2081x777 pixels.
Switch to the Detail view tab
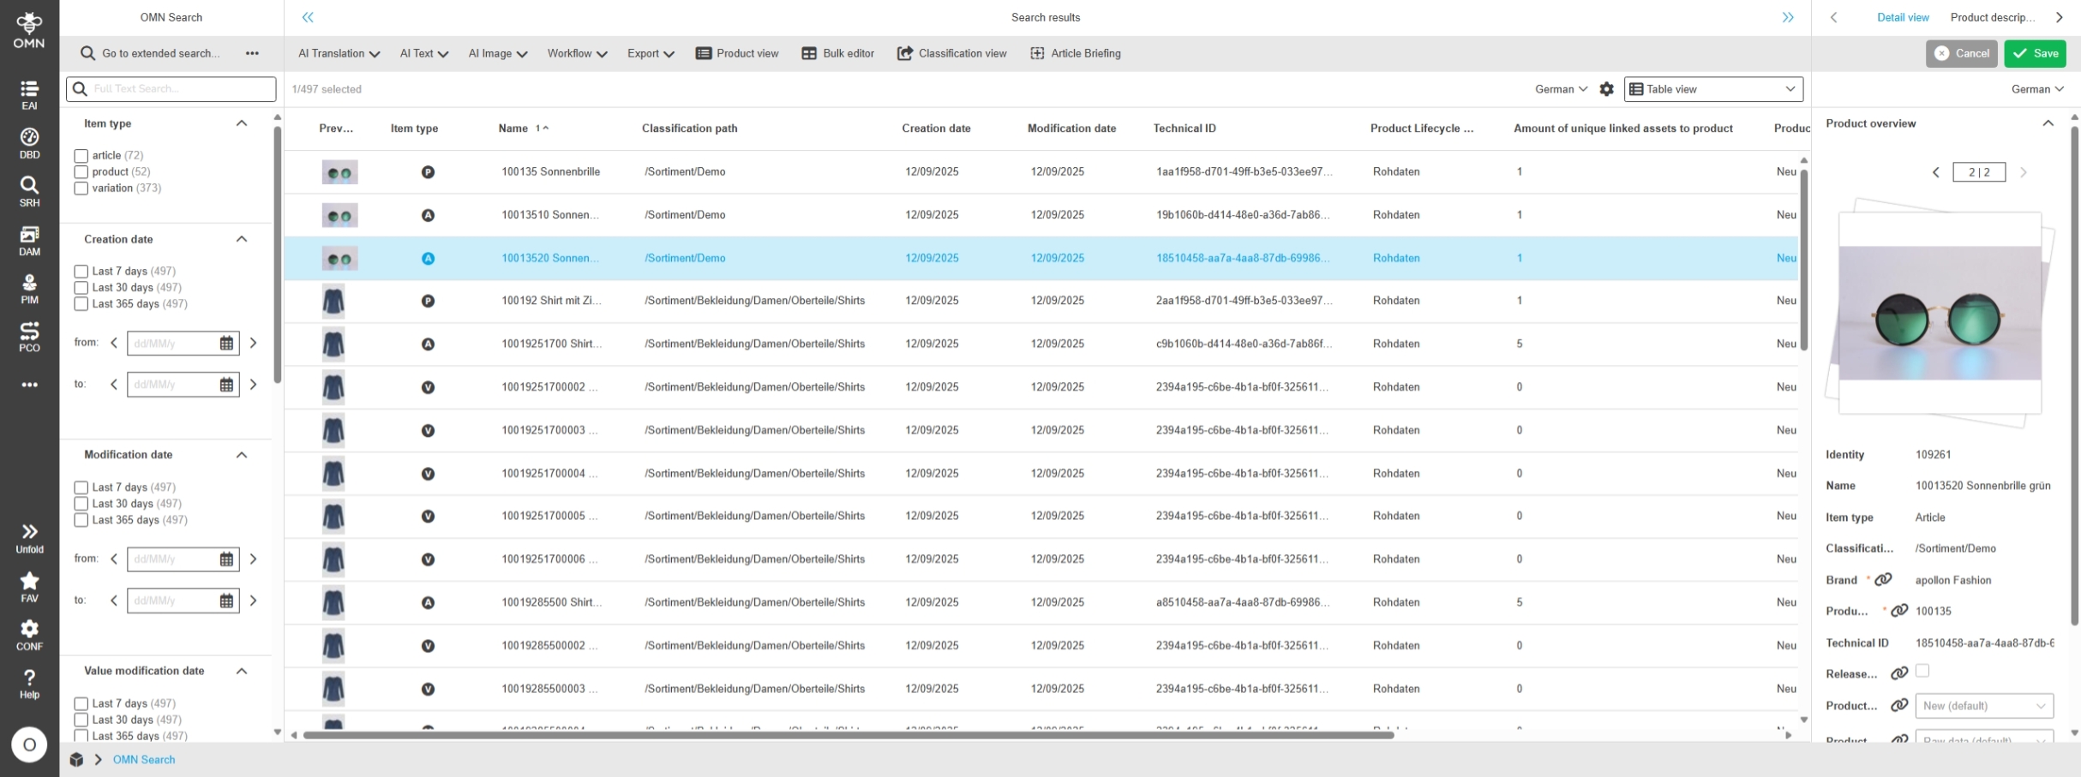tap(1902, 17)
